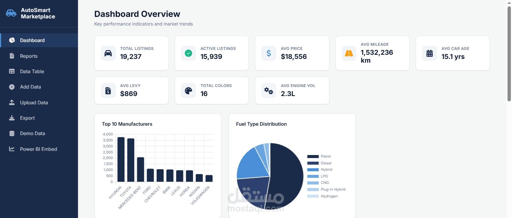Click the Reports document icon in sidebar
The height and width of the screenshot is (218, 512).
tap(12, 56)
